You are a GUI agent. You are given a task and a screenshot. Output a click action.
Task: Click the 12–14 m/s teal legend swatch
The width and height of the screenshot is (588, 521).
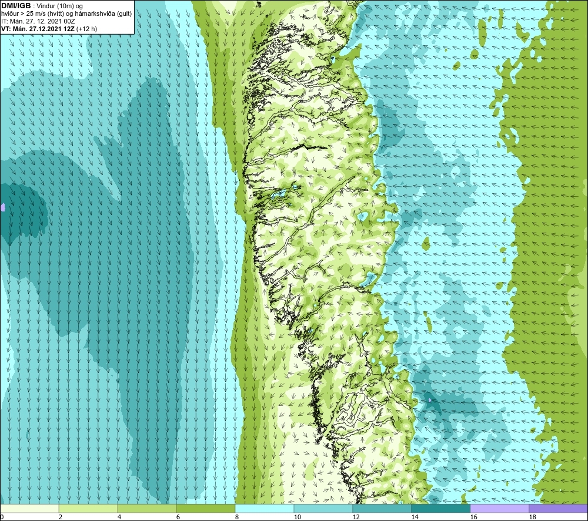tap(382, 508)
